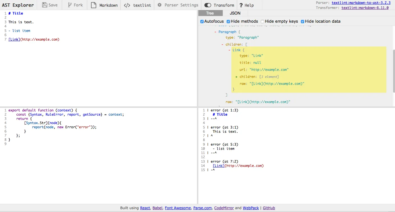Expand the Link children element list
The width and height of the screenshot is (395, 212).
click(236, 77)
